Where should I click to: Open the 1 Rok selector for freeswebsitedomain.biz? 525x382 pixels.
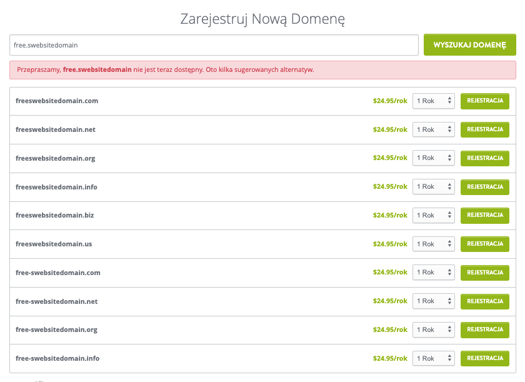(433, 215)
